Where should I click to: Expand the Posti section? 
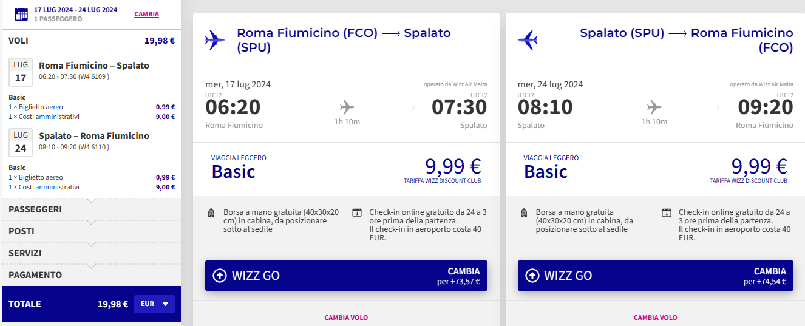(91, 231)
